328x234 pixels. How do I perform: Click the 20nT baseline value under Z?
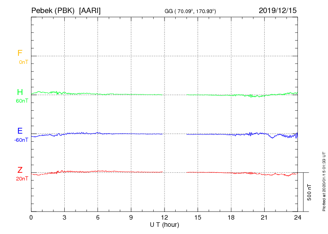click(x=22, y=179)
